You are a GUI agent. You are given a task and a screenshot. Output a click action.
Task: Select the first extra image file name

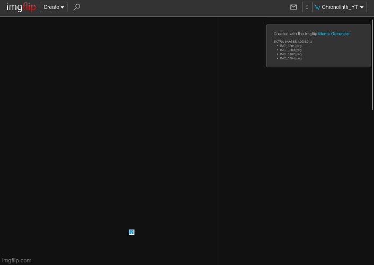coord(290,46)
